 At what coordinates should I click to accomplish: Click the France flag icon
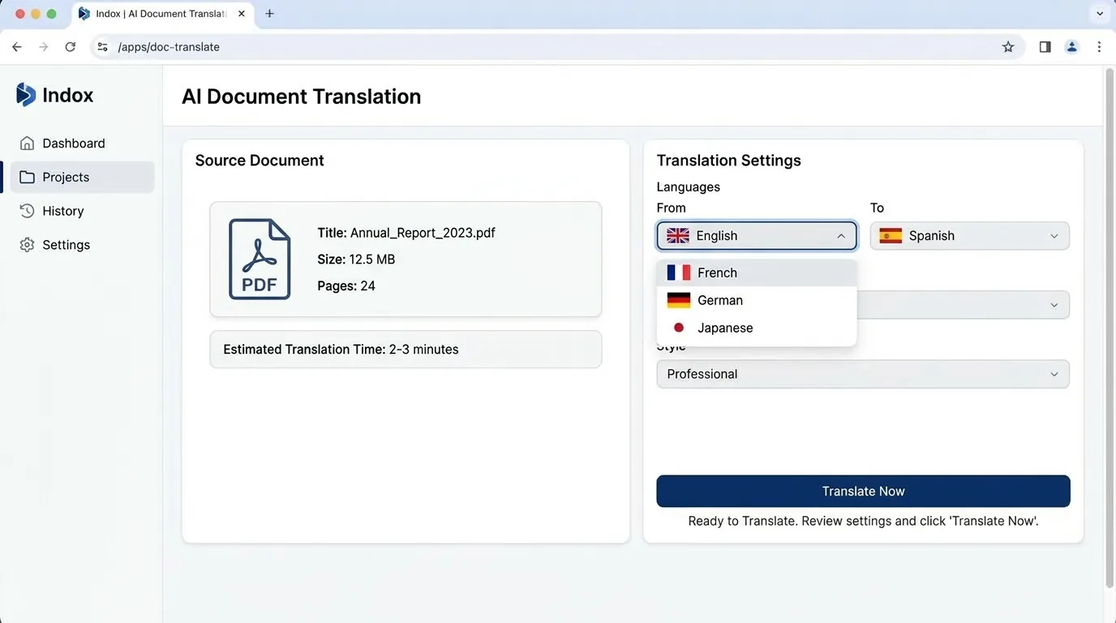[x=679, y=273]
